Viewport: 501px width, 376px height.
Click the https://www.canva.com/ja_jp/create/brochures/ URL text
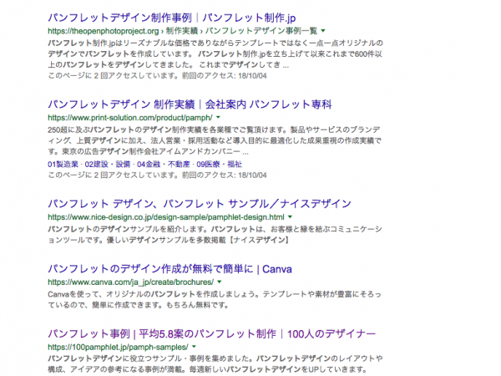point(131,282)
